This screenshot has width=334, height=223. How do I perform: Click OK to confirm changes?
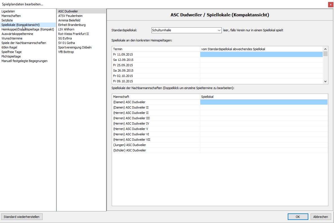click(x=298, y=217)
